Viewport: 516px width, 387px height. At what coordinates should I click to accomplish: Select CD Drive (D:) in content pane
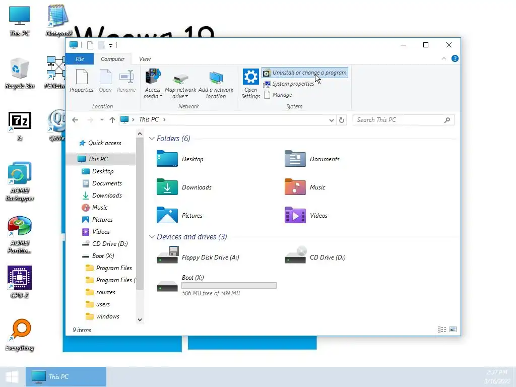(315, 255)
